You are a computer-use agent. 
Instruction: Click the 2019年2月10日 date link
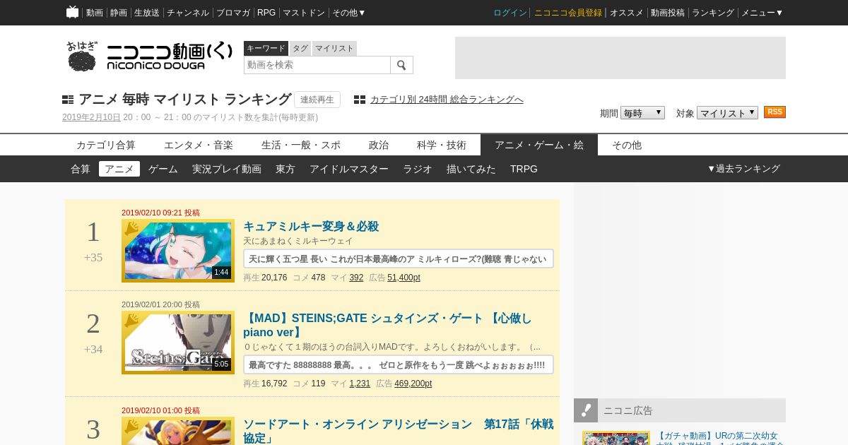tap(91, 117)
